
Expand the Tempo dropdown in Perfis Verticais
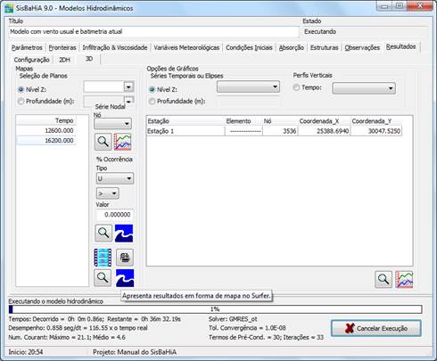(x=364, y=88)
